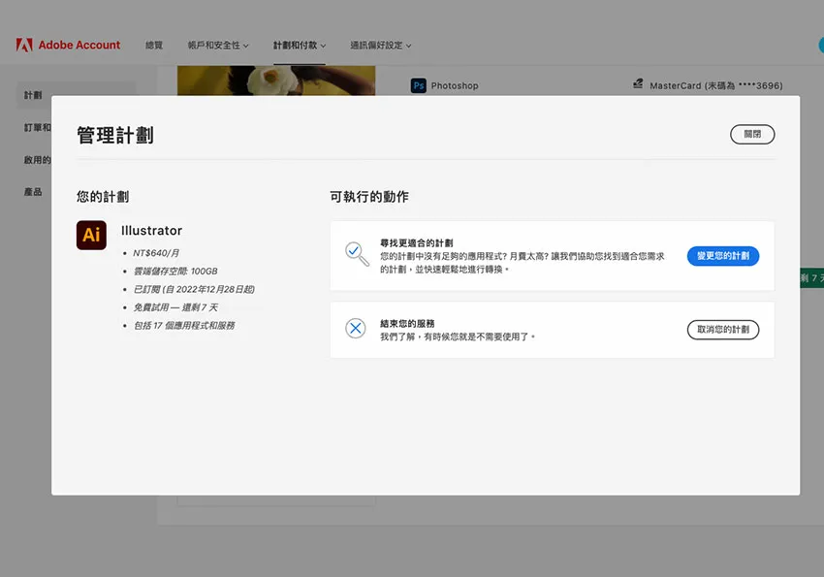Expand the 帳戶和安全性 dropdown
Screen dimensions: 824x577
pyautogui.click(x=218, y=46)
